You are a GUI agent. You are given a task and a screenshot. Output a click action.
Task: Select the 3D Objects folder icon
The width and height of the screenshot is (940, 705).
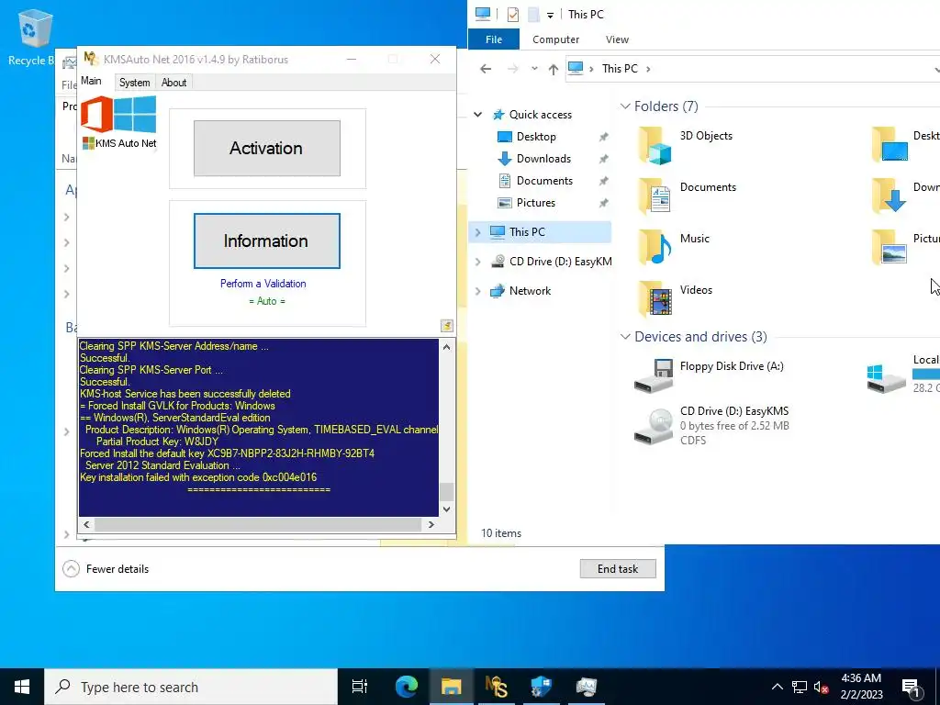coord(655,146)
